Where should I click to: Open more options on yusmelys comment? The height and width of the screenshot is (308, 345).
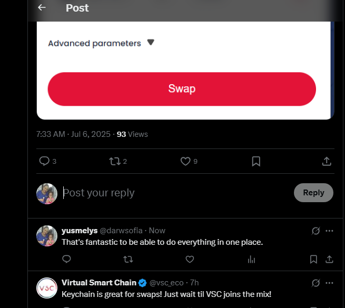[329, 231]
